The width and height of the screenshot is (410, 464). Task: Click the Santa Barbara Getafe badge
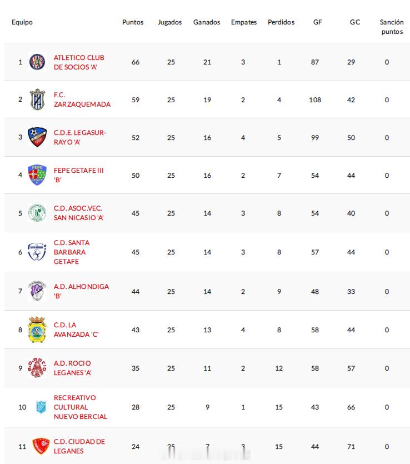click(x=37, y=252)
